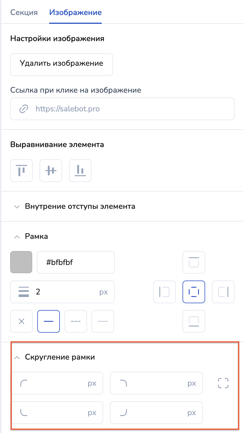Screen dimensions: 243x433
Task: Switch to the Секция tab
Action: [x=24, y=13]
